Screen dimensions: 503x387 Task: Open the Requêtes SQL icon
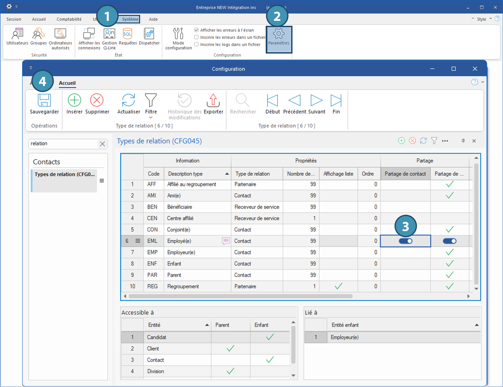click(128, 34)
